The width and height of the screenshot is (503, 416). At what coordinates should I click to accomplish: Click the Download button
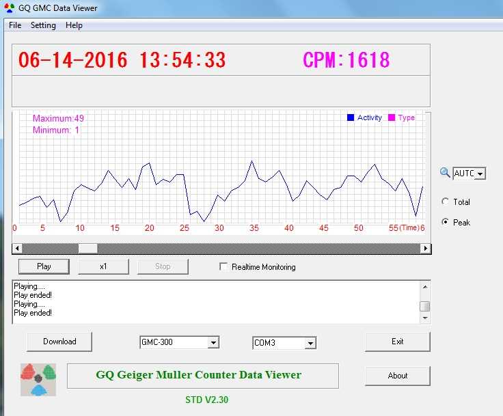tap(59, 342)
